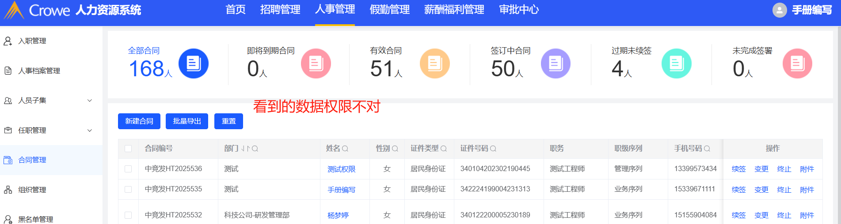Click the 证件号码 column search icon
The image size is (841, 224).
pos(493,149)
